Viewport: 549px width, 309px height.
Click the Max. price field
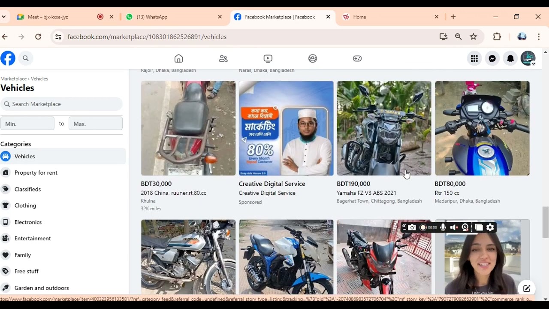(96, 124)
